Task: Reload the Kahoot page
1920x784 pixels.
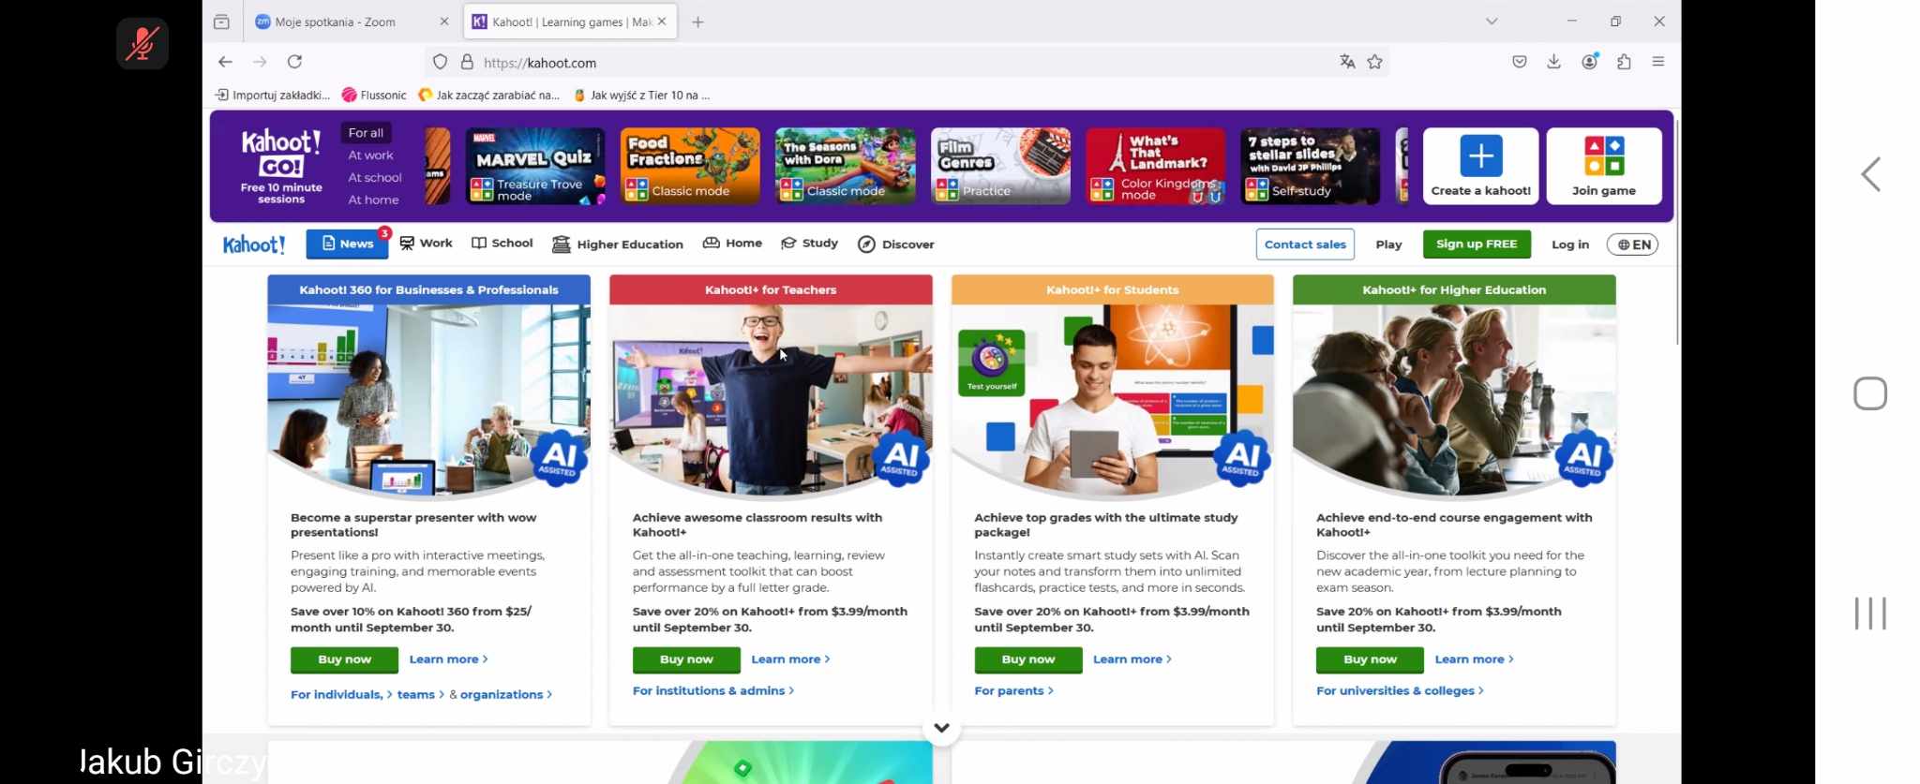Action: 294,62
